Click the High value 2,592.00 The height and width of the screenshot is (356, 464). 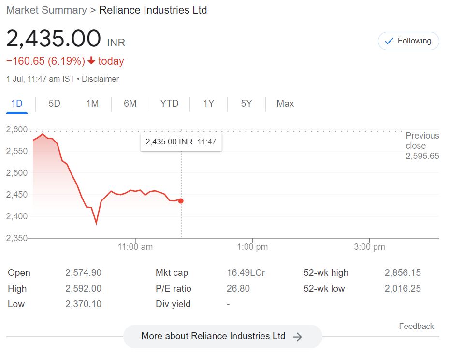[84, 288]
